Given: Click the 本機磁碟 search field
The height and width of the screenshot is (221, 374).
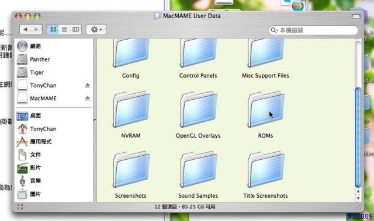Looking at the screenshot, I should 313,30.
